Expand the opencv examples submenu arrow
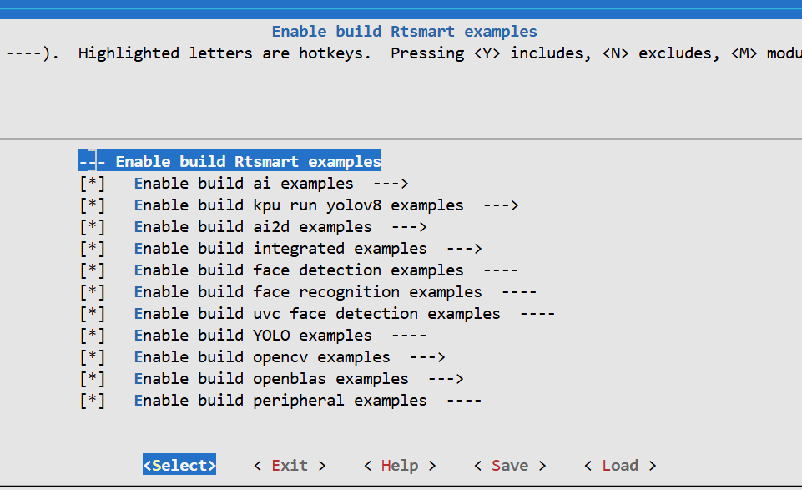802x490 pixels. 426,357
